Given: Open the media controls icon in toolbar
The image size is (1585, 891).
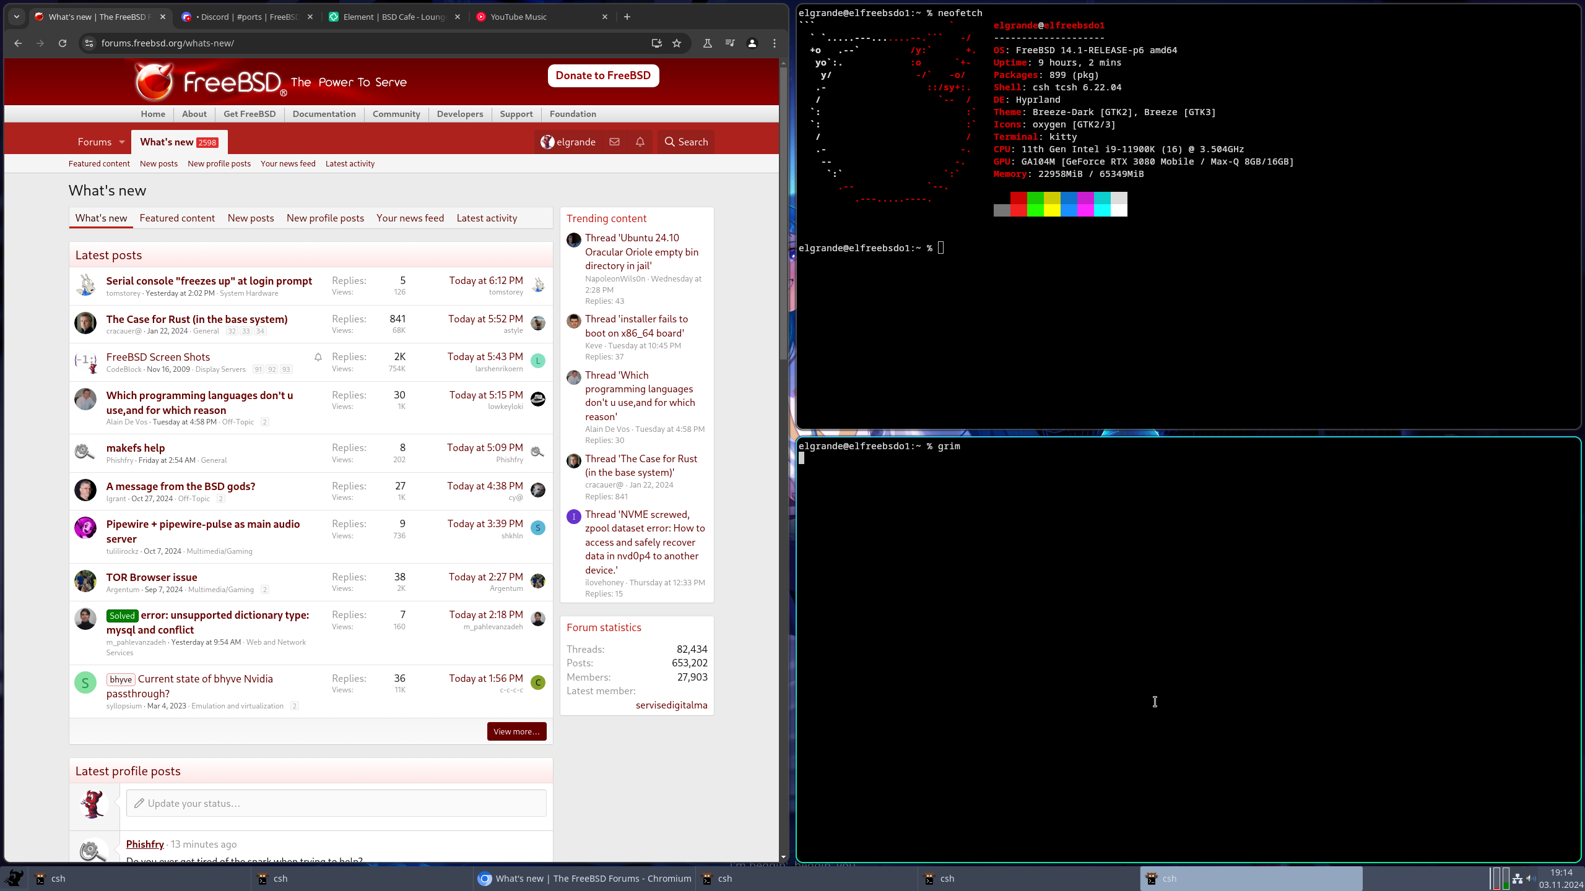Looking at the screenshot, I should [x=730, y=43].
